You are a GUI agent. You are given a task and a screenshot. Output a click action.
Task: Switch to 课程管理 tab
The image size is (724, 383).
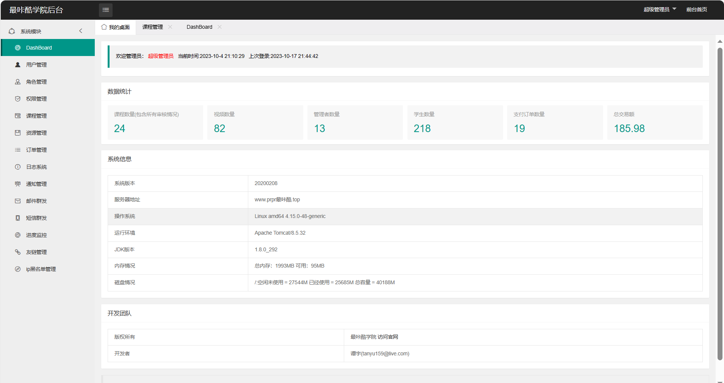click(153, 27)
